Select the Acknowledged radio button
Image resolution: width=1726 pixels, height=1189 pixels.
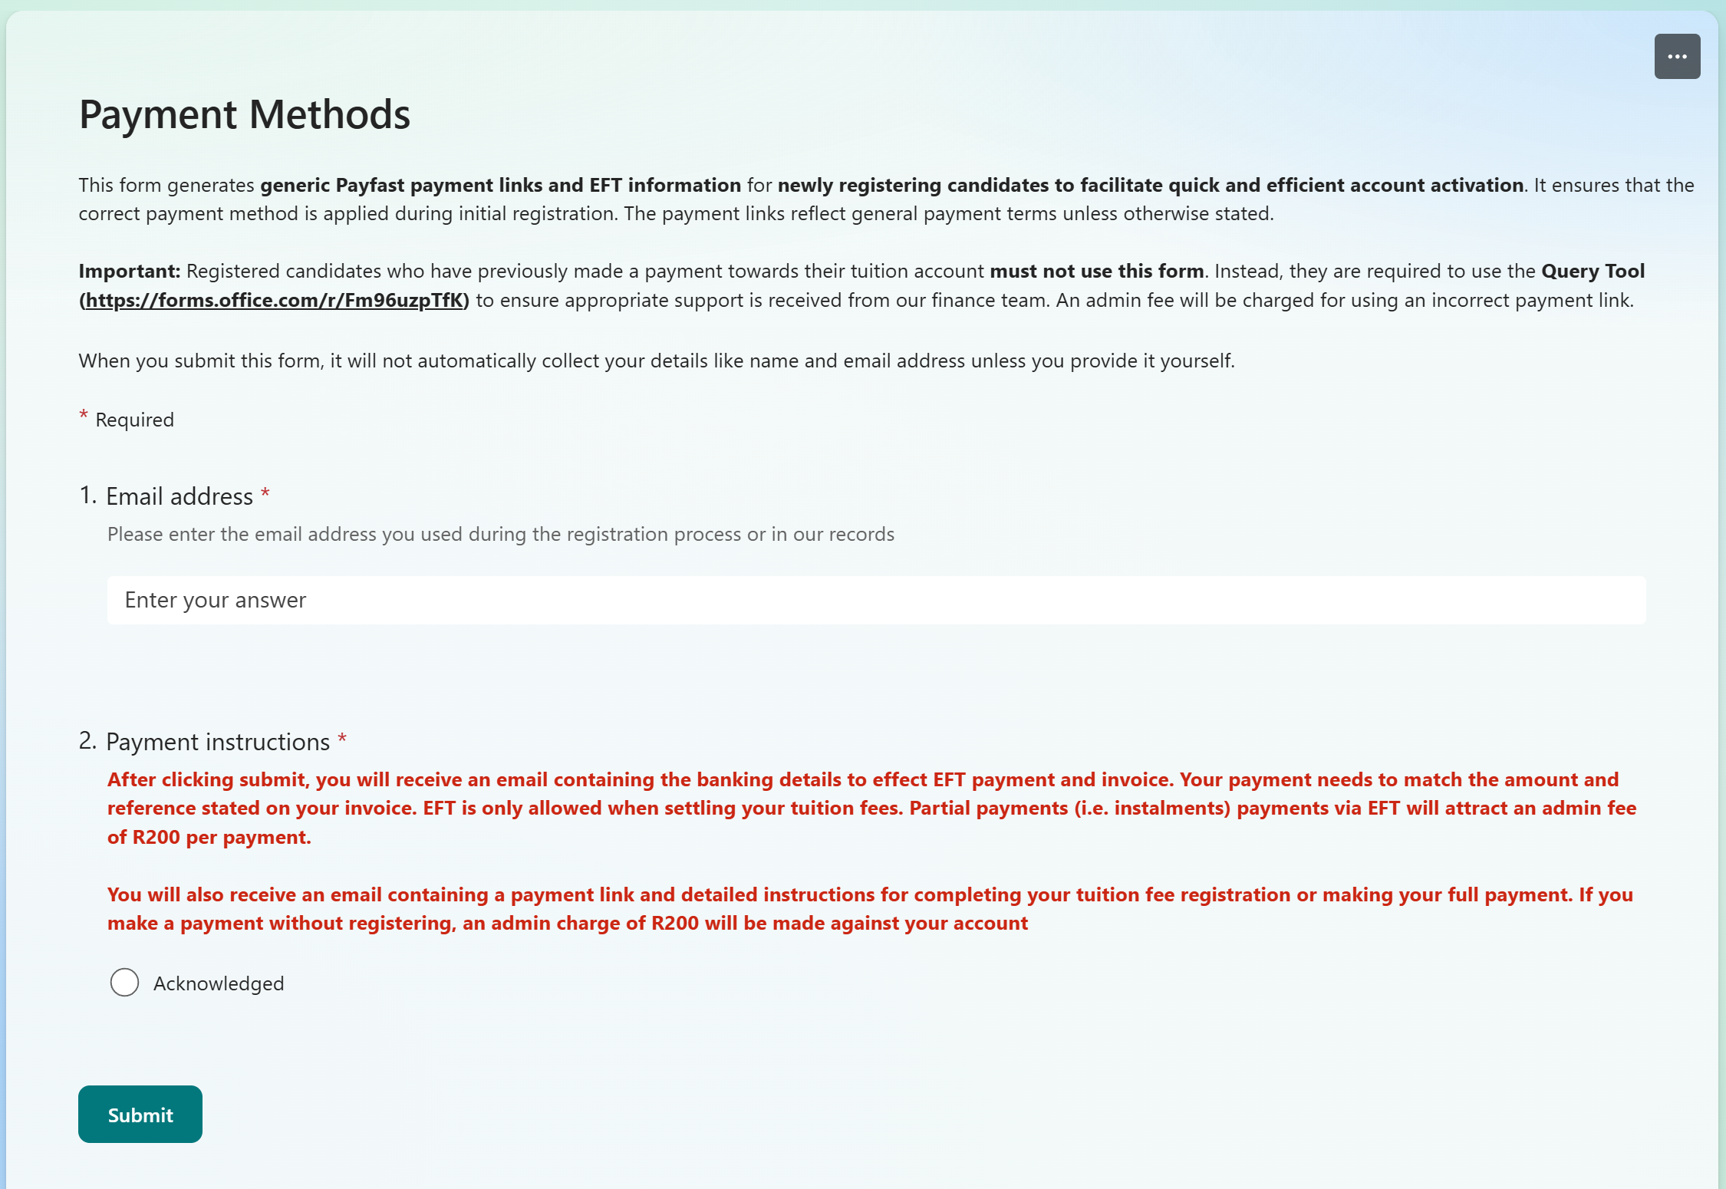coord(124,983)
